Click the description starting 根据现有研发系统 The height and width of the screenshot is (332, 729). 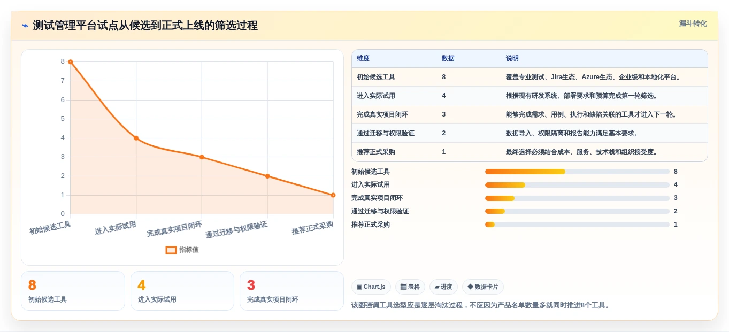[581, 96]
